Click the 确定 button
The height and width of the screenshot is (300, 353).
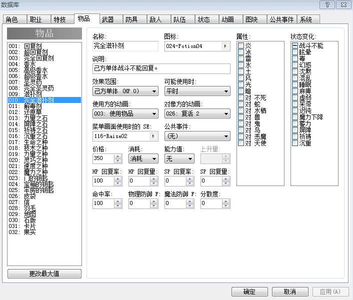[x=249, y=292]
